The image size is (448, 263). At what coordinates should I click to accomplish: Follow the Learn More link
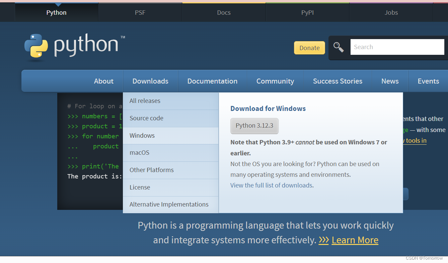(355, 240)
